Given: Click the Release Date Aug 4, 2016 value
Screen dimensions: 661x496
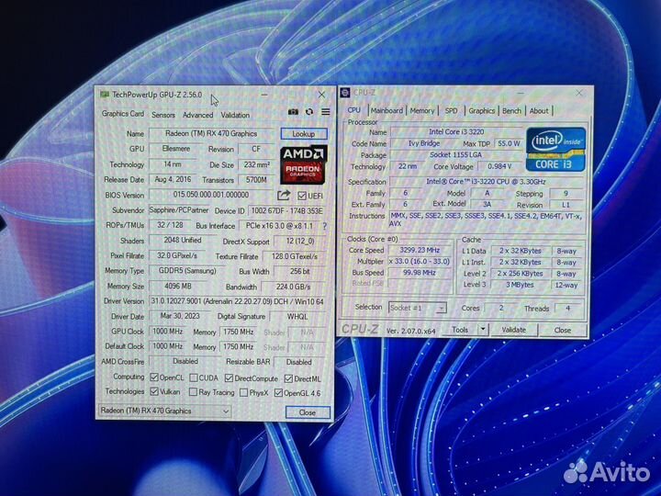Looking at the screenshot, I should 173,179.
